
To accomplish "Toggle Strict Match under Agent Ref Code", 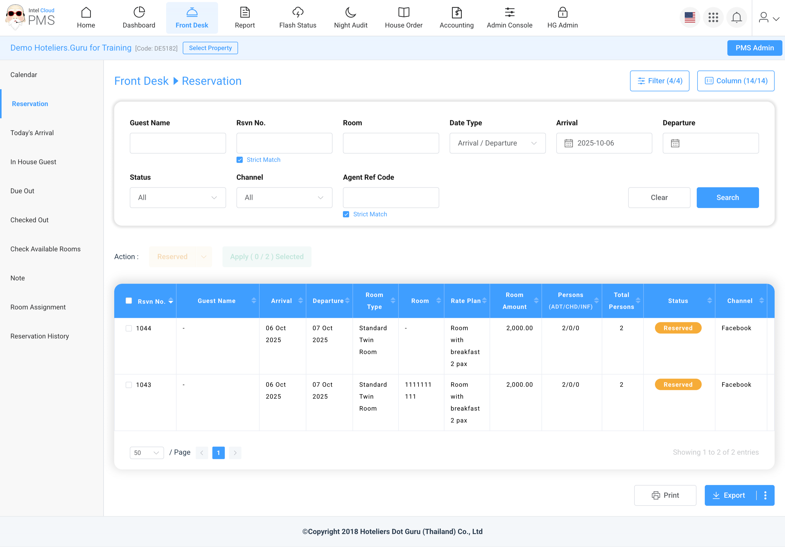I will click(x=346, y=214).
